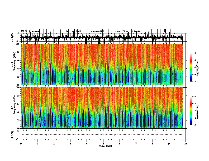Click time axis tick label '4'
This screenshot has height=161, width=209.
tap(87, 144)
